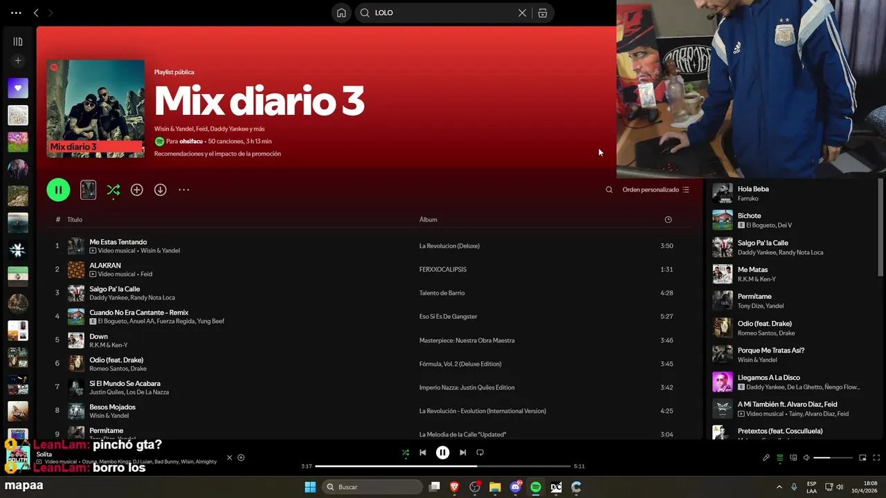Mute using the speaker icon in player
The width and height of the screenshot is (886, 498).
pos(806,458)
